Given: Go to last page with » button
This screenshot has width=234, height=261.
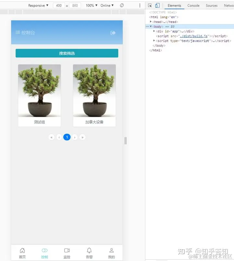Looking at the screenshot, I should pyautogui.click(x=83, y=137).
